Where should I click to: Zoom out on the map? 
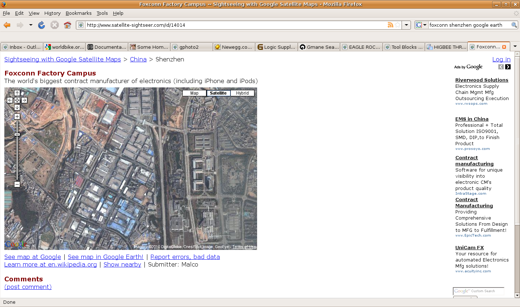click(17, 184)
